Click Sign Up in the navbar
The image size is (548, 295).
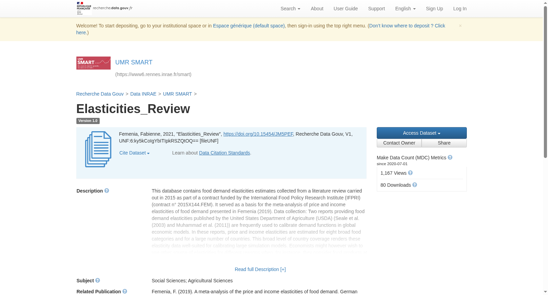pos(434,9)
